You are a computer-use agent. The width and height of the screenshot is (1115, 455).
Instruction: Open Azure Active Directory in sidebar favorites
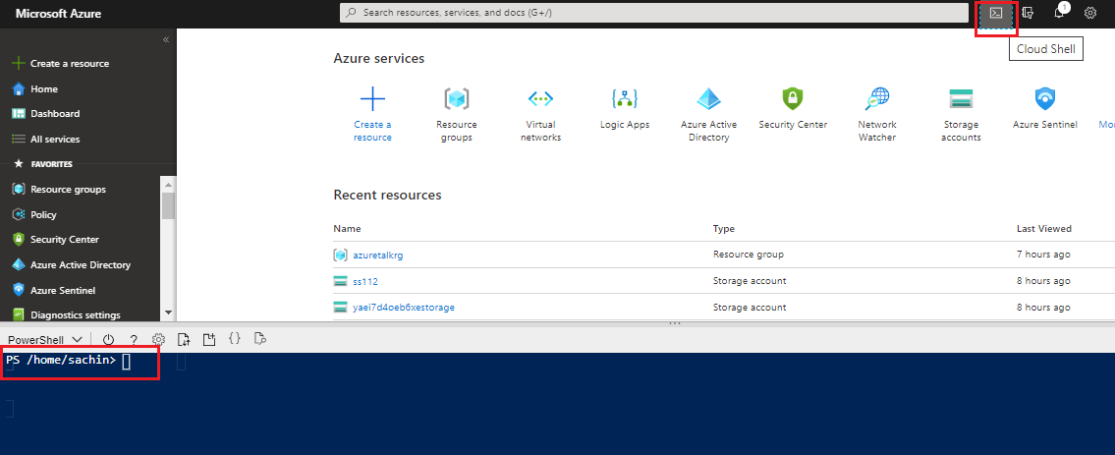(x=81, y=264)
